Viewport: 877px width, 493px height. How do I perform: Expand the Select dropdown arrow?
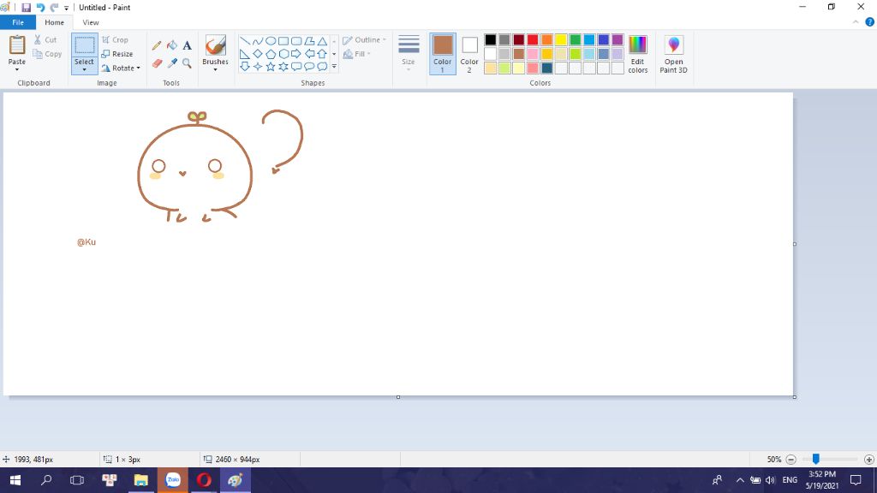coord(85,70)
